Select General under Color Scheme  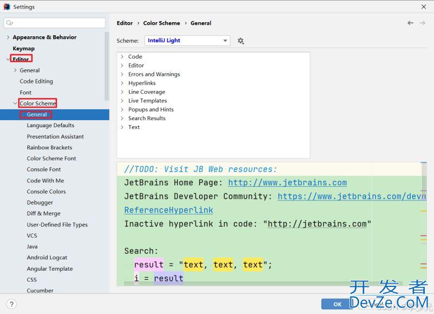click(37, 114)
